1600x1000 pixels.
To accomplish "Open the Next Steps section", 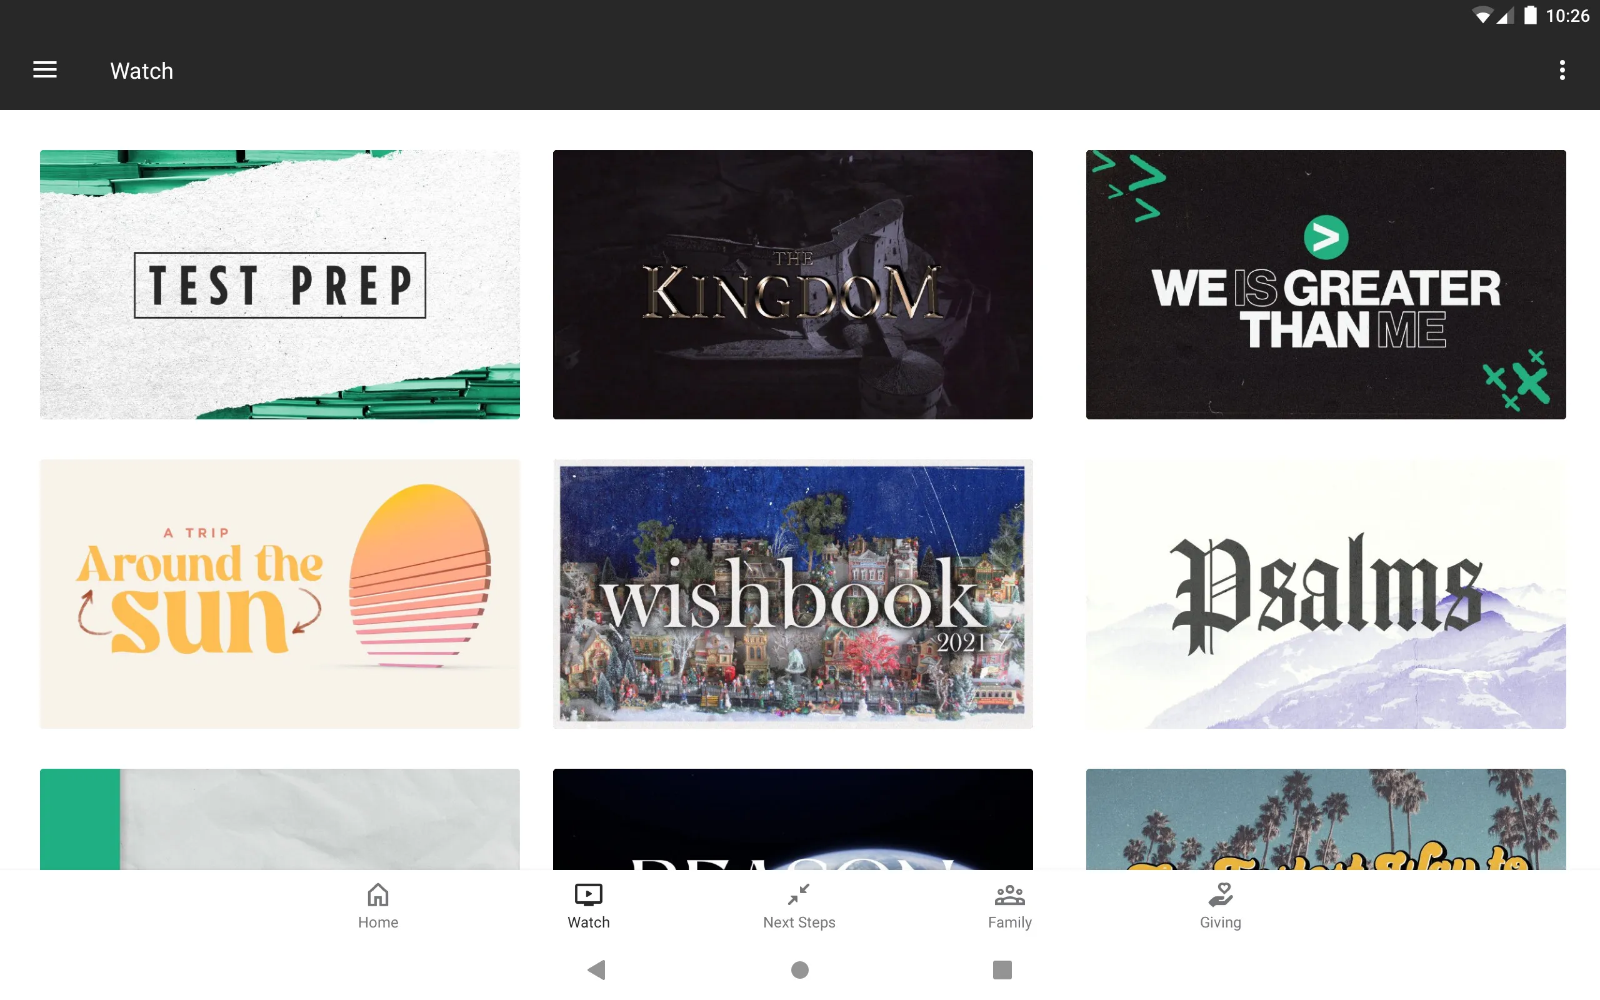I will [799, 904].
